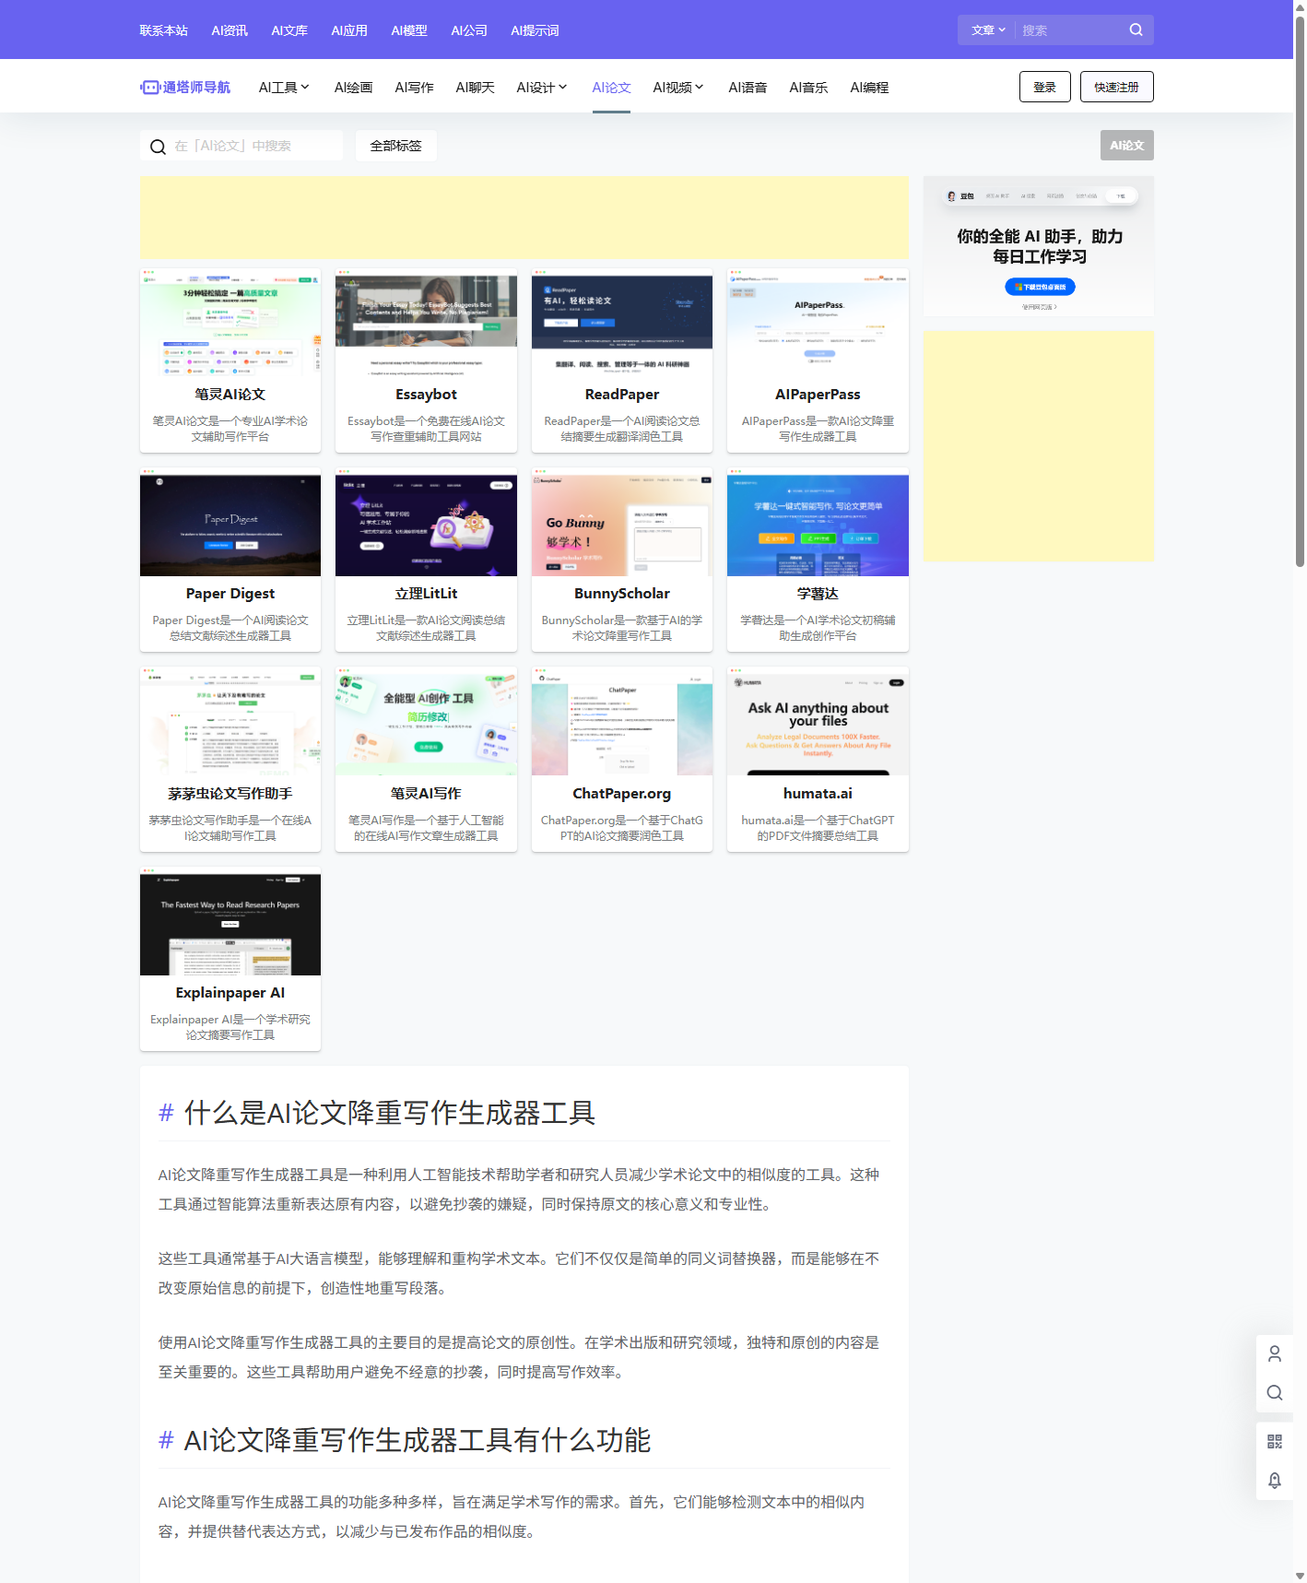
Task: Click heading 什么是AI论文降重写作生成器工具
Action: [389, 1113]
